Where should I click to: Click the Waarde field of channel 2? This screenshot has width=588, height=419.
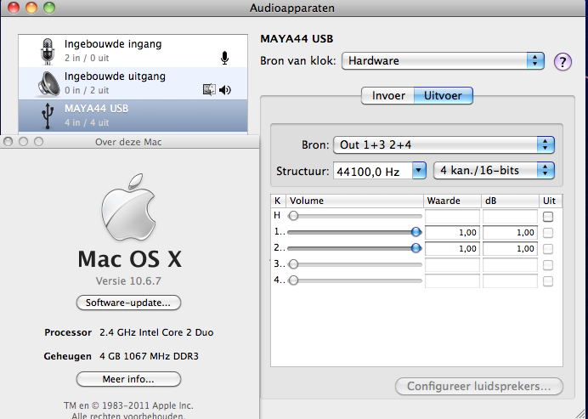[452, 249]
